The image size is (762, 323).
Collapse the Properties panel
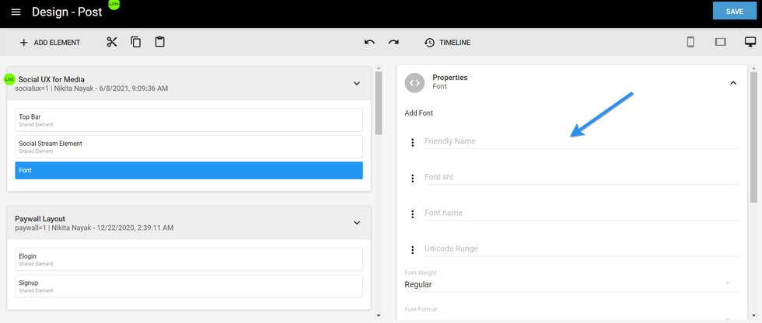pos(732,82)
